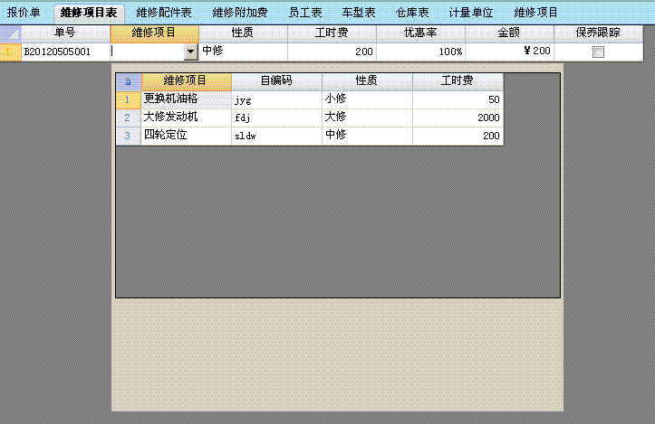Select main table row header 1
This screenshot has height=424, width=655.
11,52
